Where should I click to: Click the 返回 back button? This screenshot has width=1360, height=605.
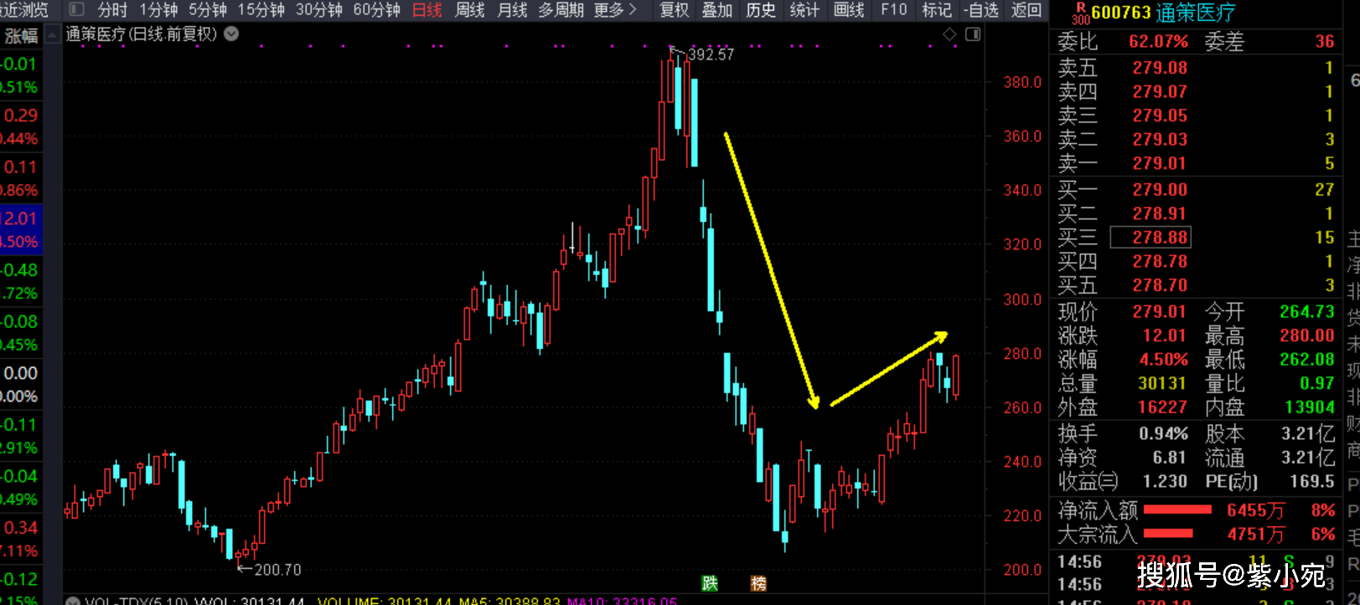pyautogui.click(x=1026, y=10)
